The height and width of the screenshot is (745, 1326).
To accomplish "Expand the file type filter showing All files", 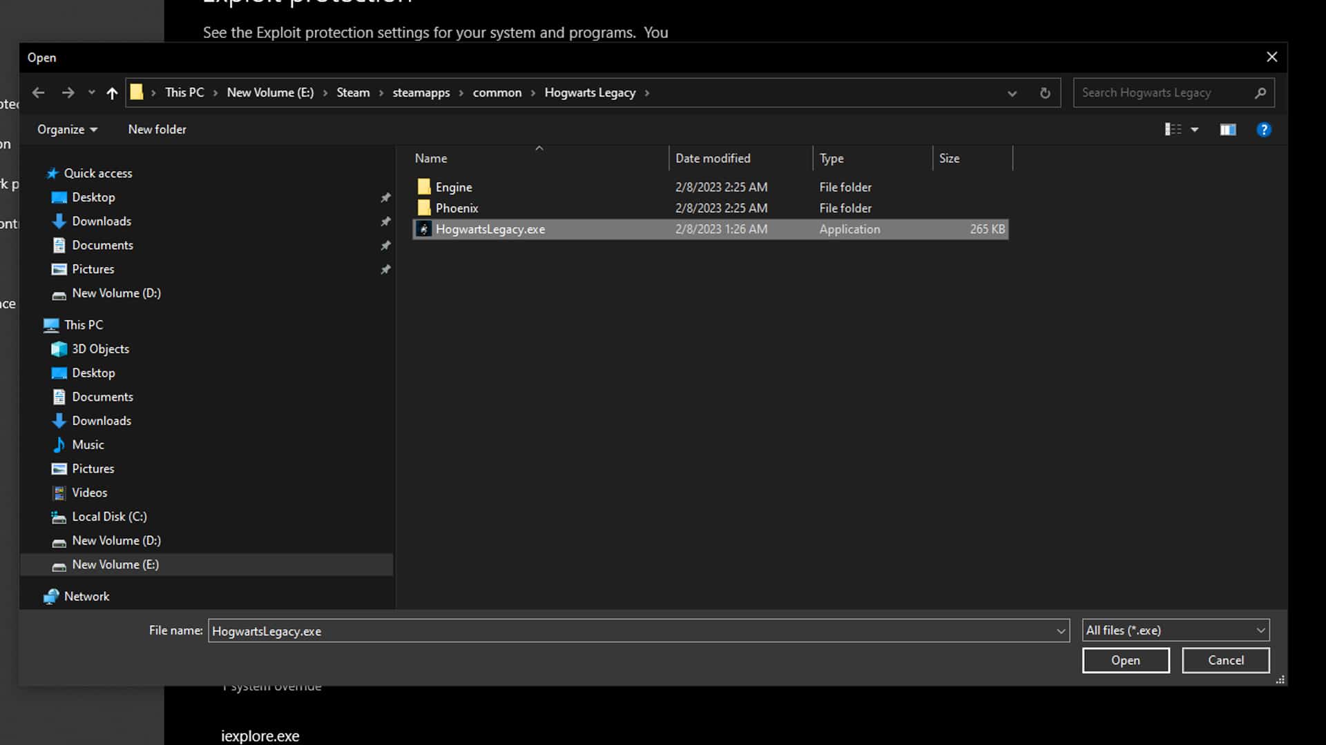I will point(1260,630).
